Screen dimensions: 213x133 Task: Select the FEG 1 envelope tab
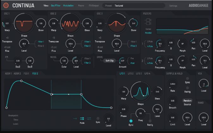click(x=26, y=73)
